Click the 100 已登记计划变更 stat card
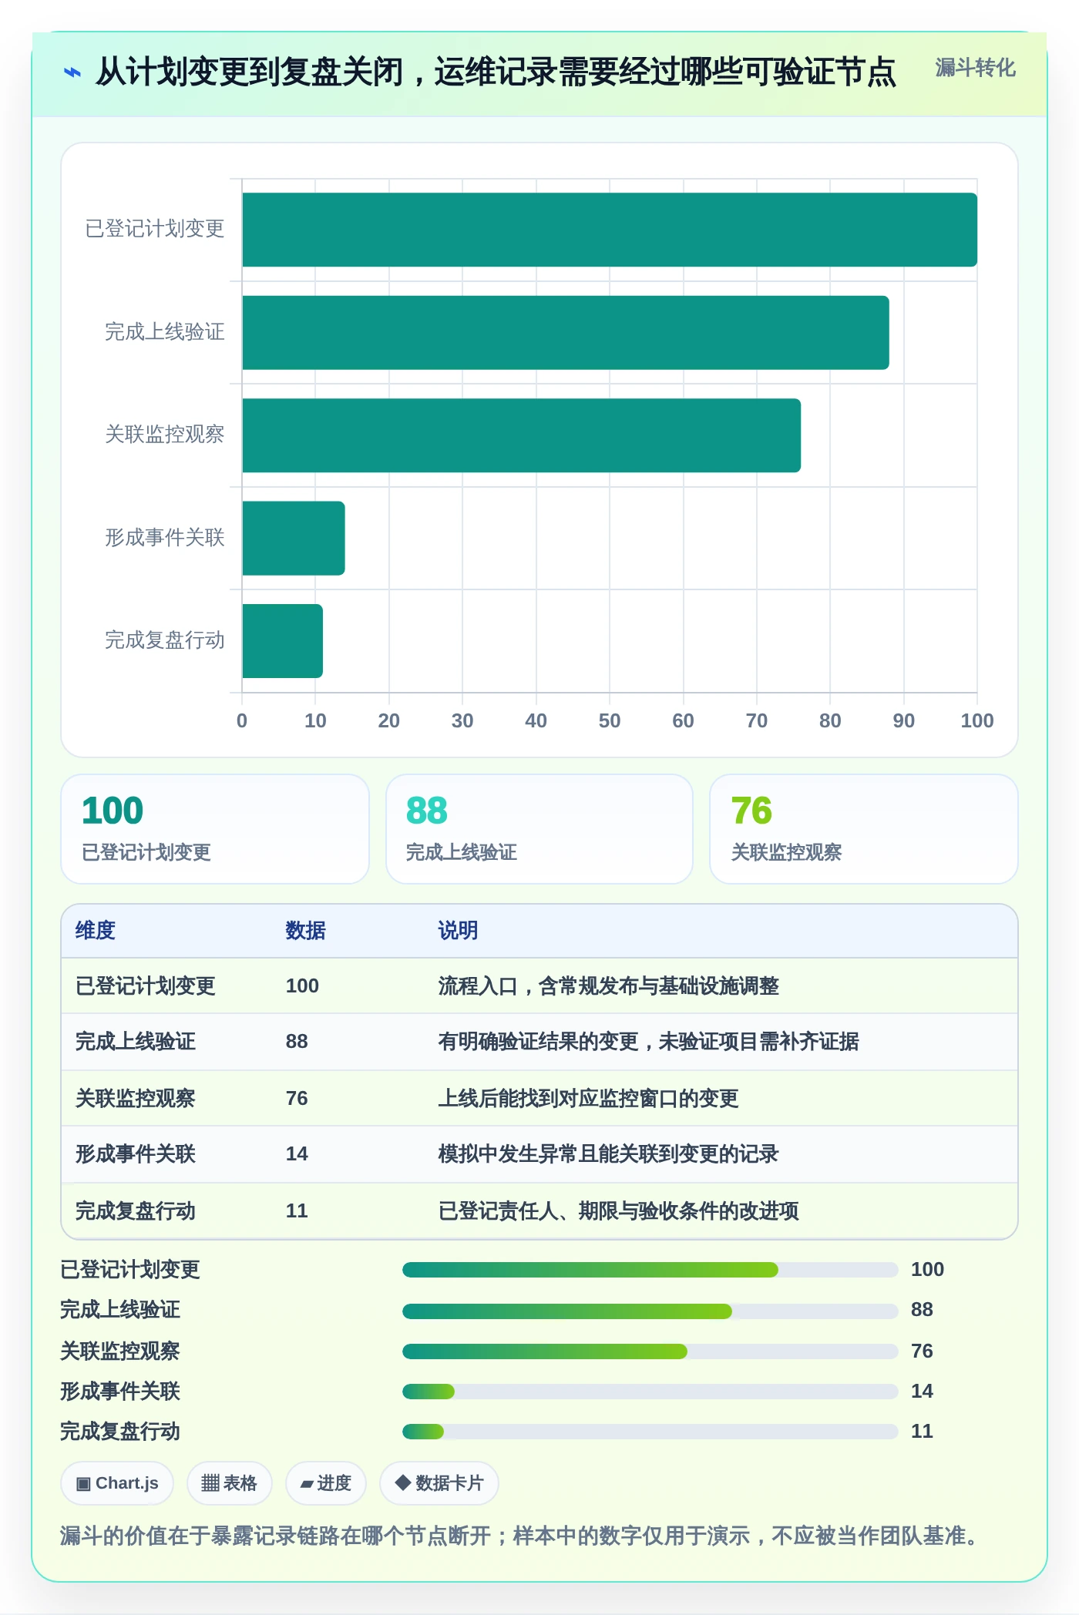The image size is (1079, 1615). [x=215, y=829]
